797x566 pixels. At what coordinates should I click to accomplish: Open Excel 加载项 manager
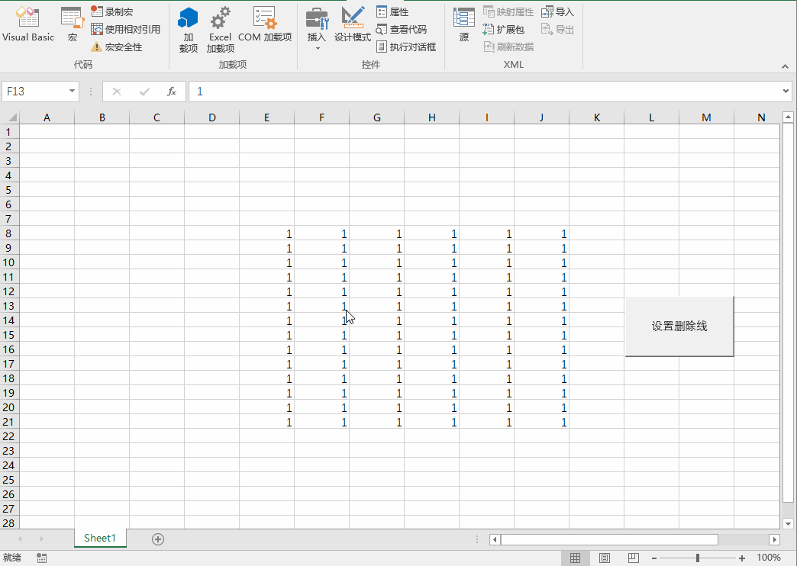tap(220, 30)
